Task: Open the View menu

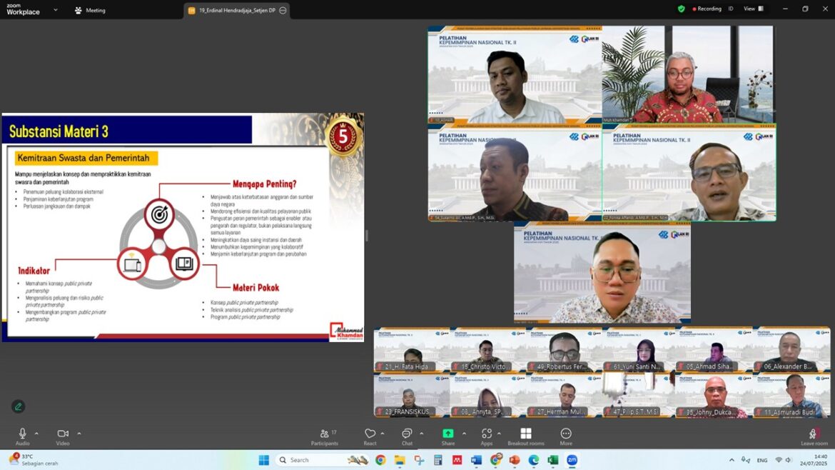Action: click(754, 9)
